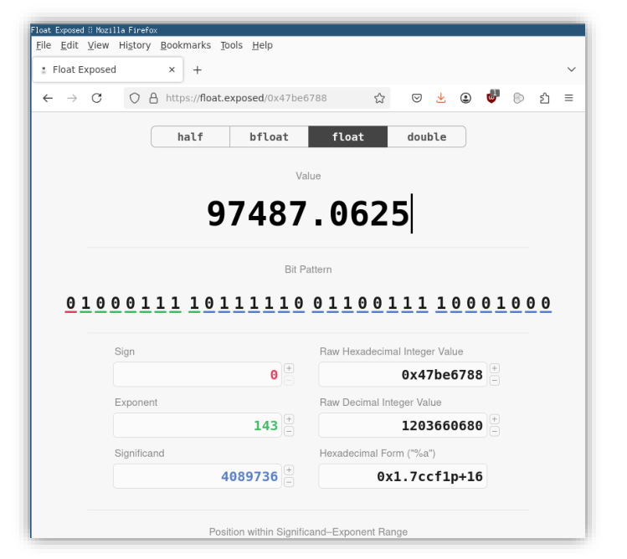The width and height of the screenshot is (627, 559).
Task: Toggle the red sign bit
Action: coord(71,303)
